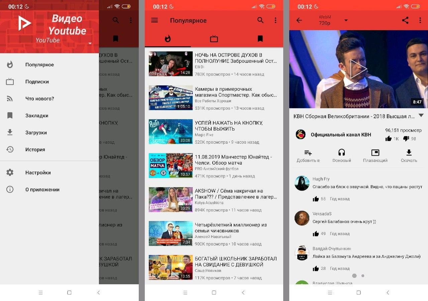The image size is (428, 301).
Task: Open Подписки in the drawer menu
Action: [49, 82]
